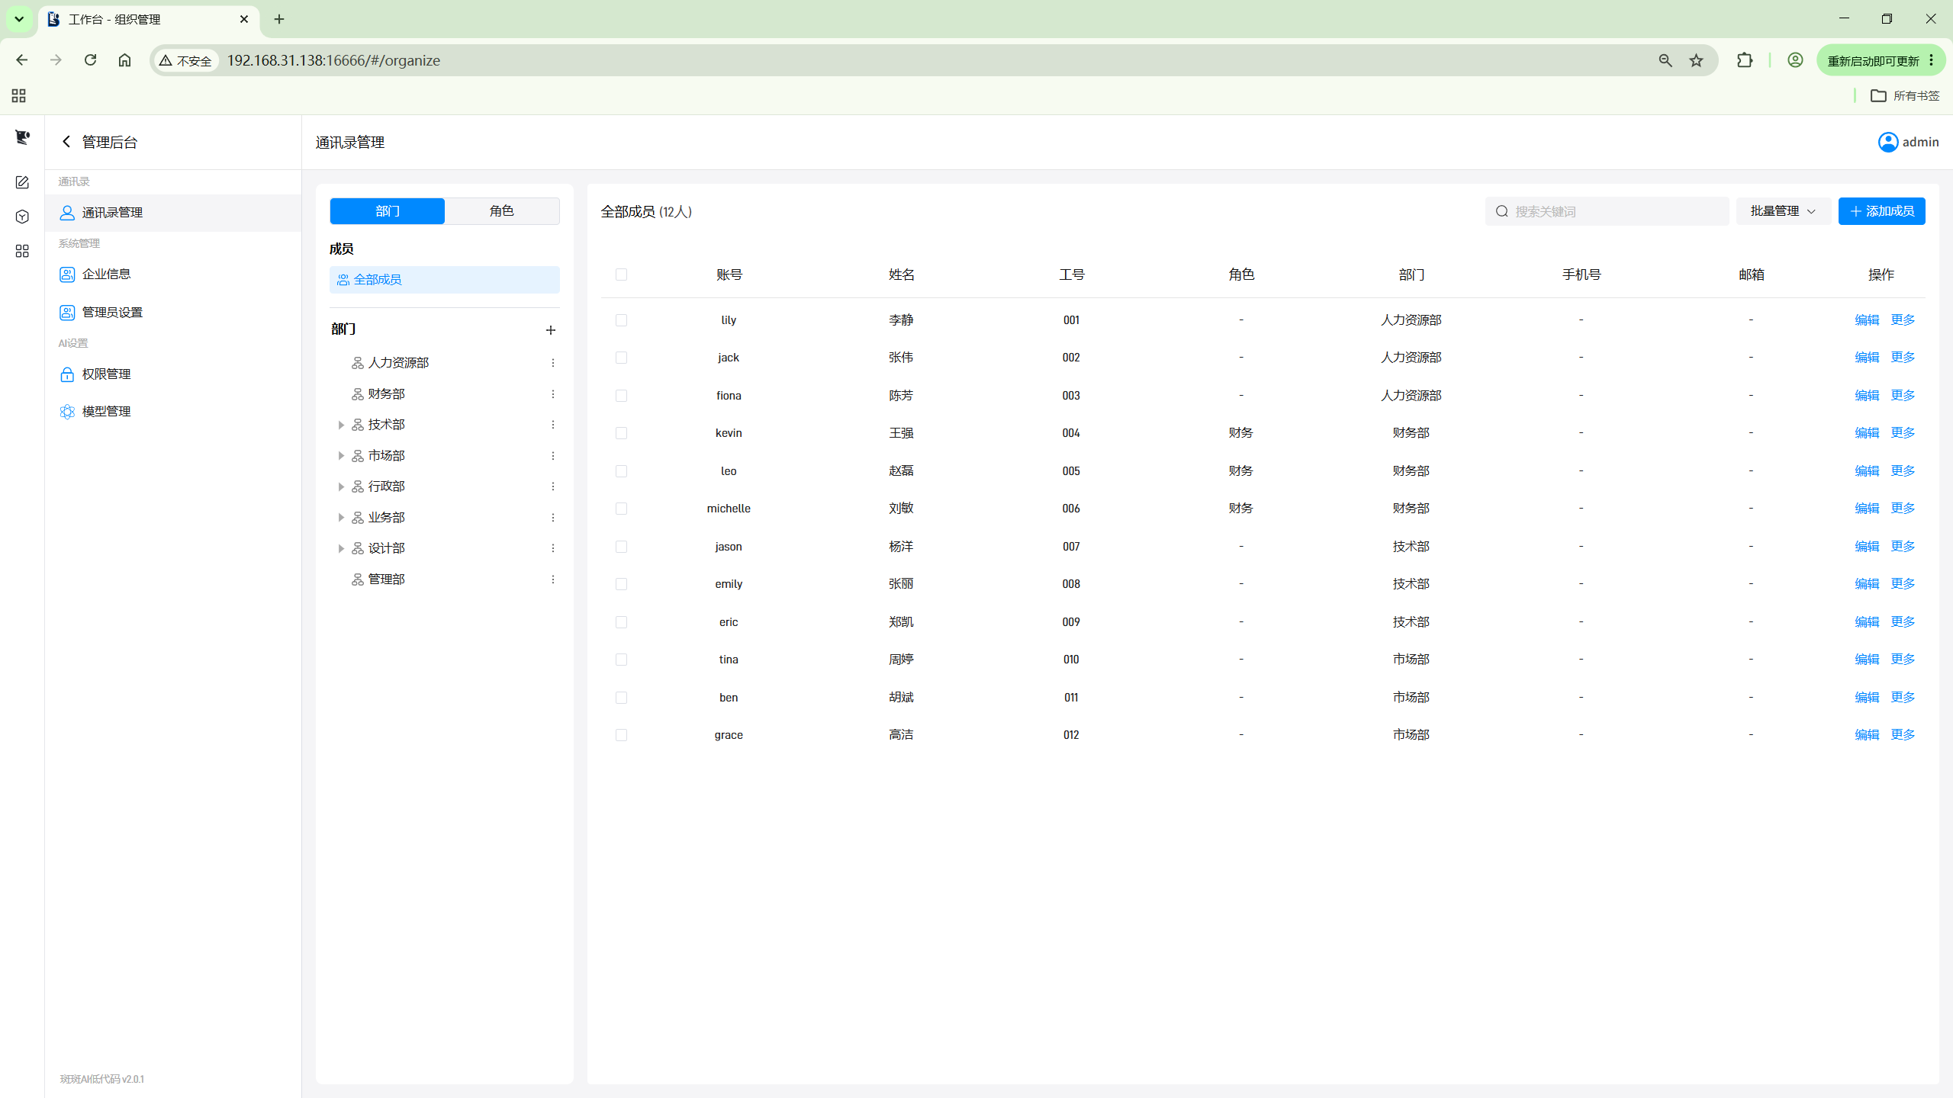
Task: Open the browser profile icon
Action: tap(1795, 60)
